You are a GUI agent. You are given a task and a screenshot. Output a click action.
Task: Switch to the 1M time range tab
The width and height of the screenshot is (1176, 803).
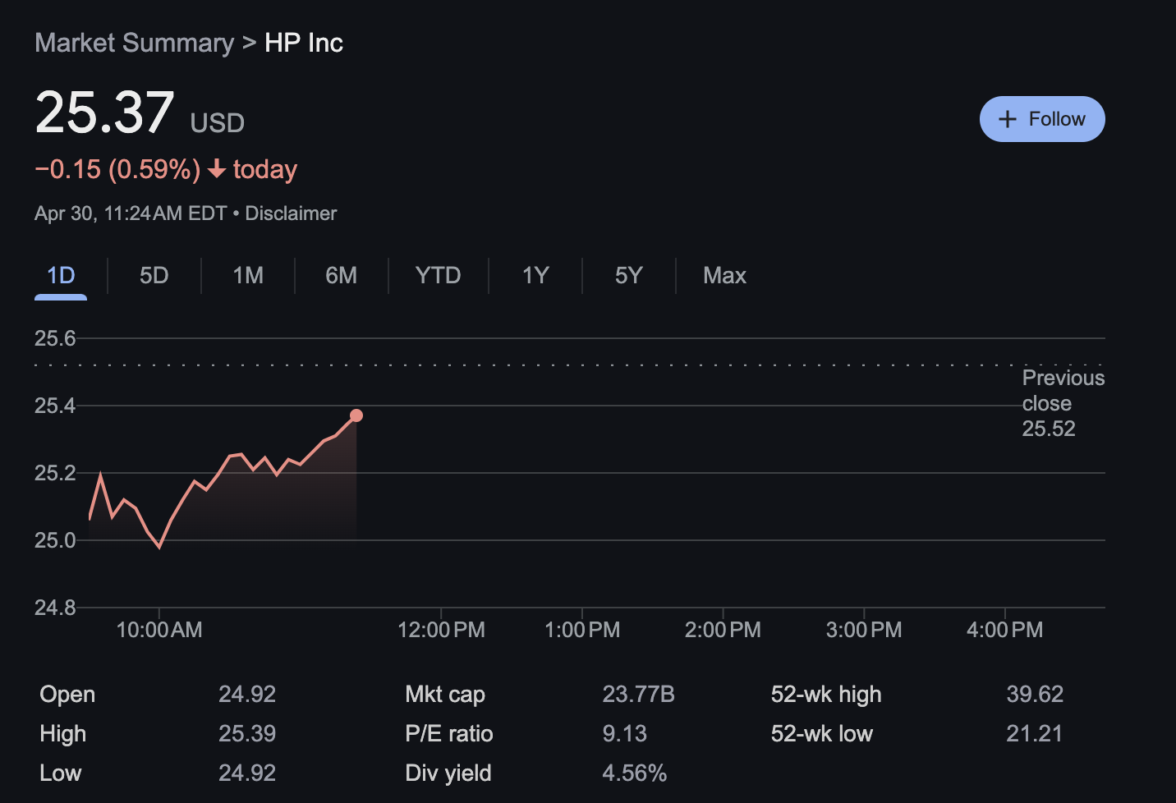248,275
